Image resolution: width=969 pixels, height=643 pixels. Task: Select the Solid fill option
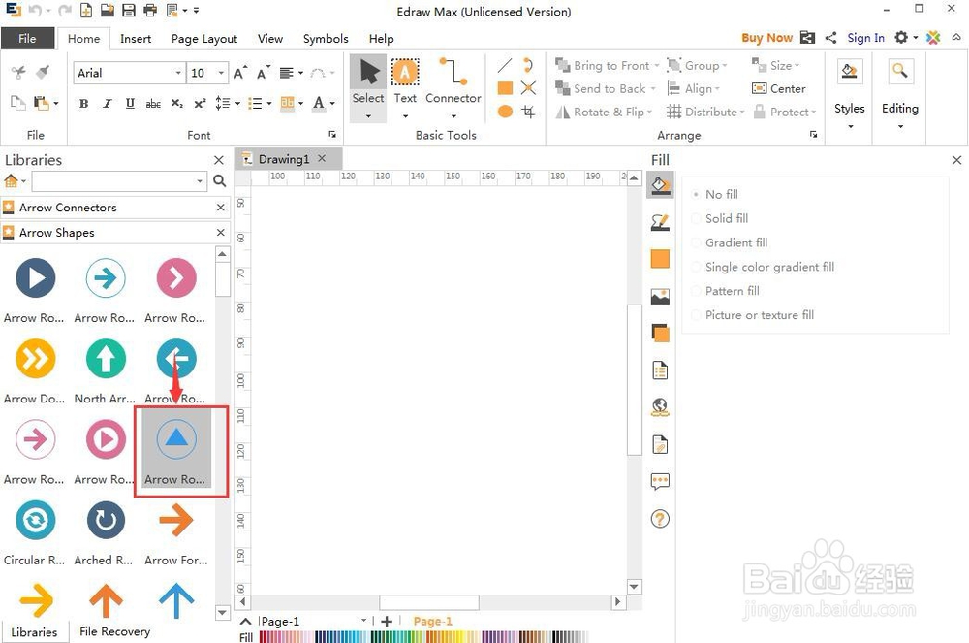(720, 218)
